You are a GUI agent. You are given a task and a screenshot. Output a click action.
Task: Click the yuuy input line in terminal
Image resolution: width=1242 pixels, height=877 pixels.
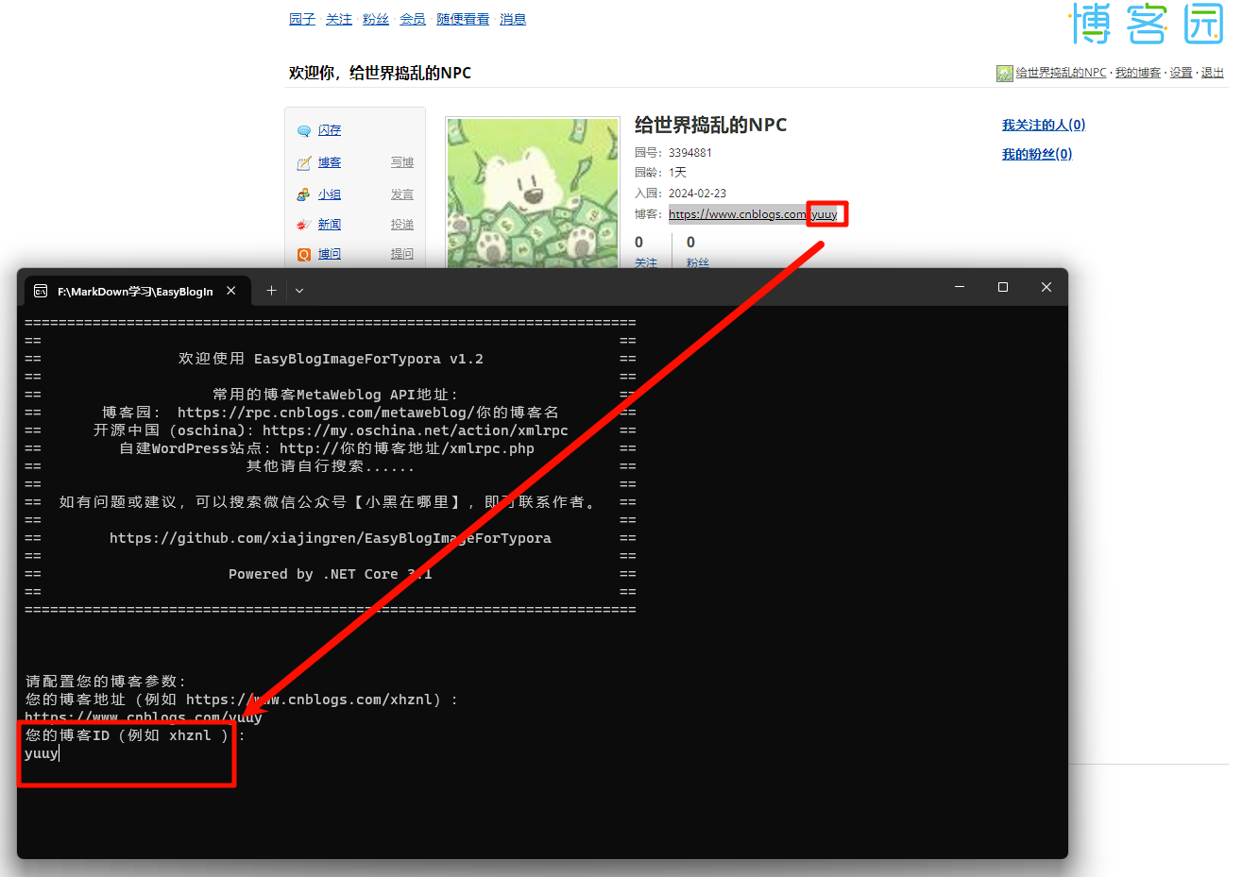pos(42,753)
